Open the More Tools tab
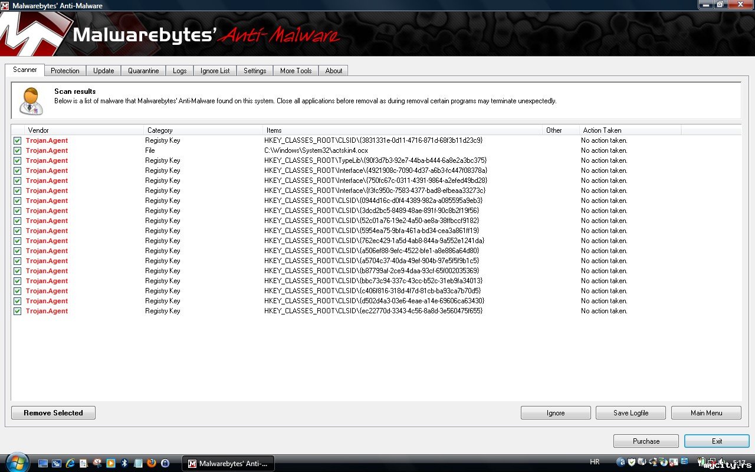The image size is (755, 472). (x=296, y=71)
